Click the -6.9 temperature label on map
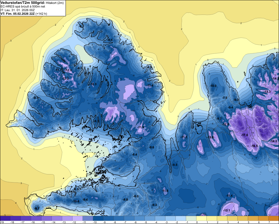The height and width of the screenshot is (224, 279). [x=76, y=189]
